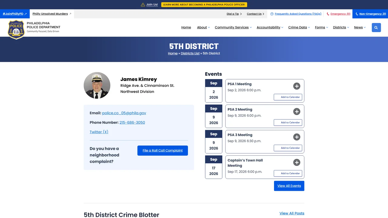Click View All Events button

click(x=289, y=186)
